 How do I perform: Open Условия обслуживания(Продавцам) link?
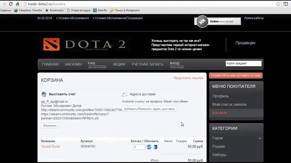coord(119,18)
